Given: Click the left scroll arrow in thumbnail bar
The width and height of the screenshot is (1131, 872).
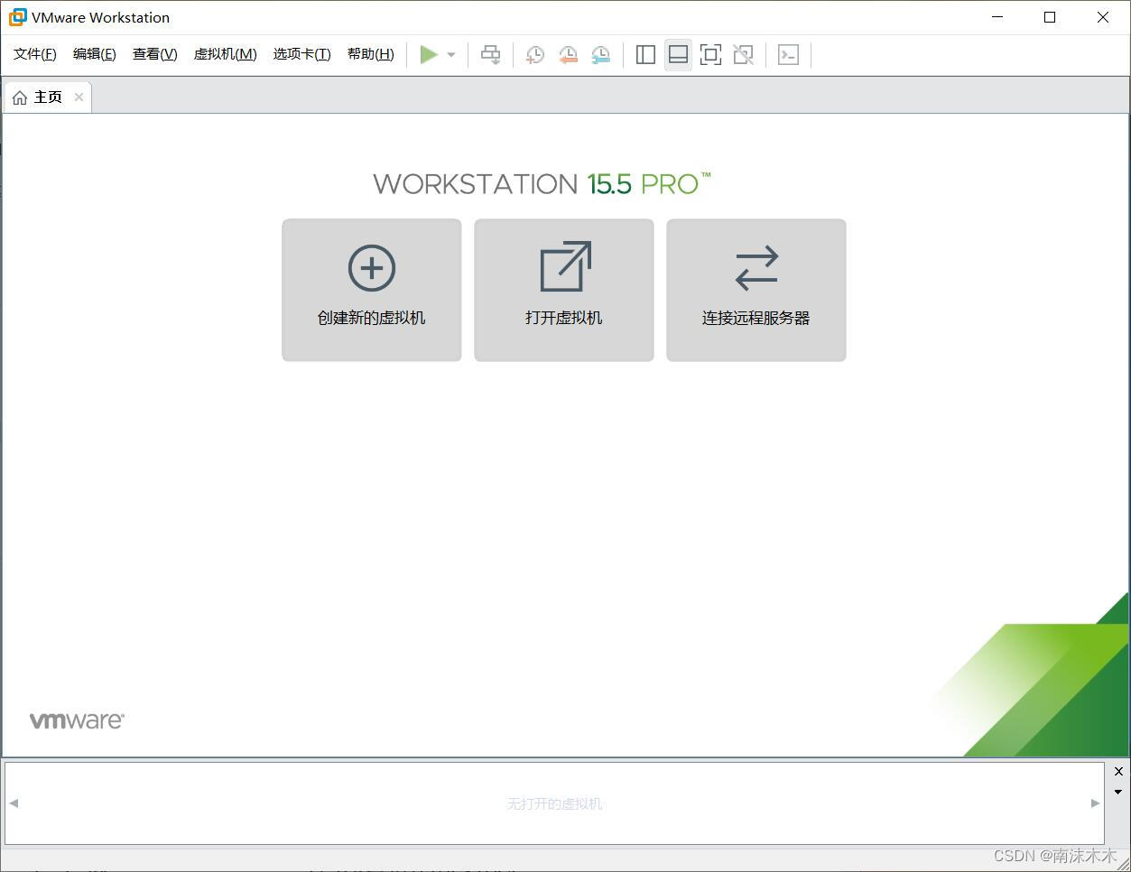Looking at the screenshot, I should click(14, 802).
